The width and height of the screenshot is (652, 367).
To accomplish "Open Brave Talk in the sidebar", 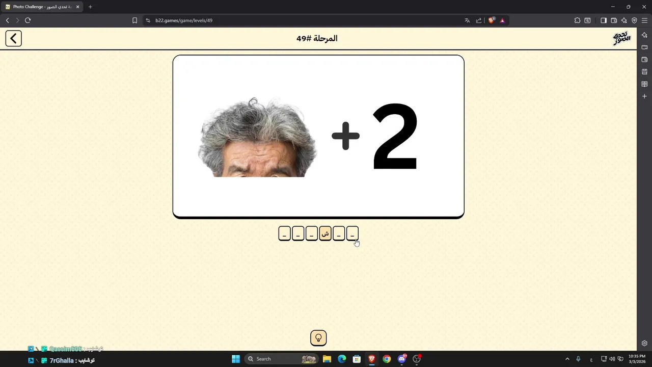I will click(x=644, y=47).
